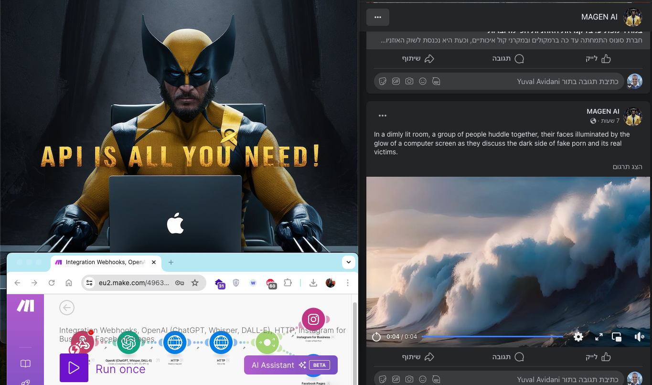Screen dimensions: 652x385
Task: Click the public globe icon on the 7-hour post
Action: pyautogui.click(x=593, y=121)
